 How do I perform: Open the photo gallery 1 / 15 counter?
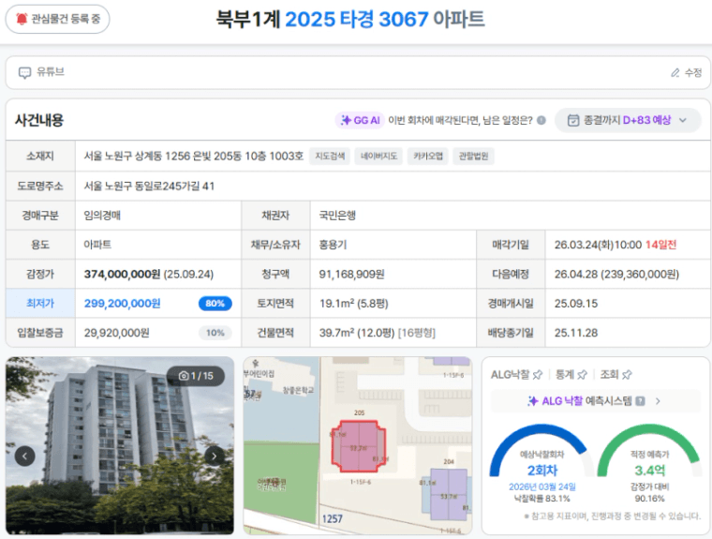195,376
